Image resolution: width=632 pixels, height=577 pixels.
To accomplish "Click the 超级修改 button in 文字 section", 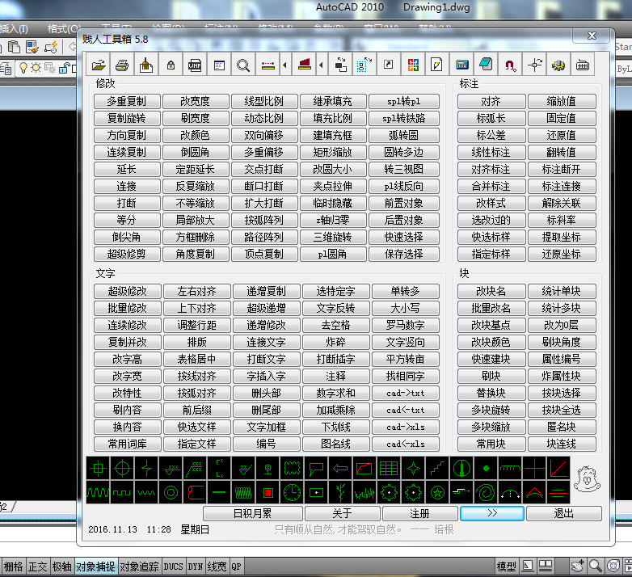I will coord(126,291).
